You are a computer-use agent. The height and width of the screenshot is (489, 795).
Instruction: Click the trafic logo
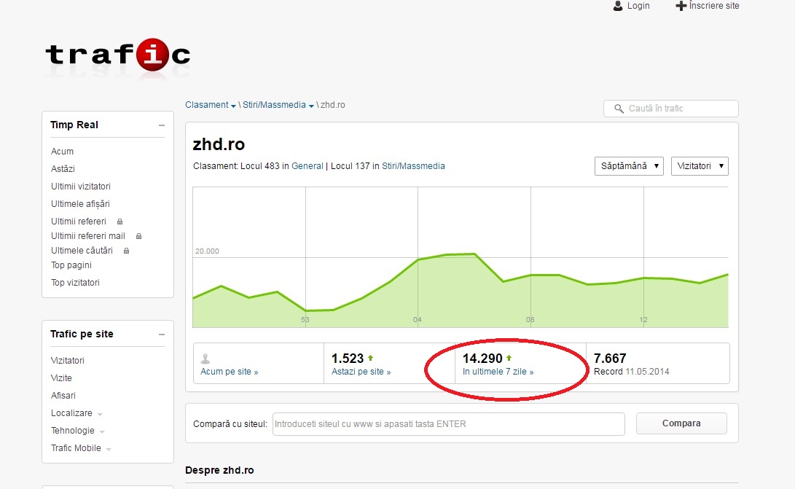117,55
